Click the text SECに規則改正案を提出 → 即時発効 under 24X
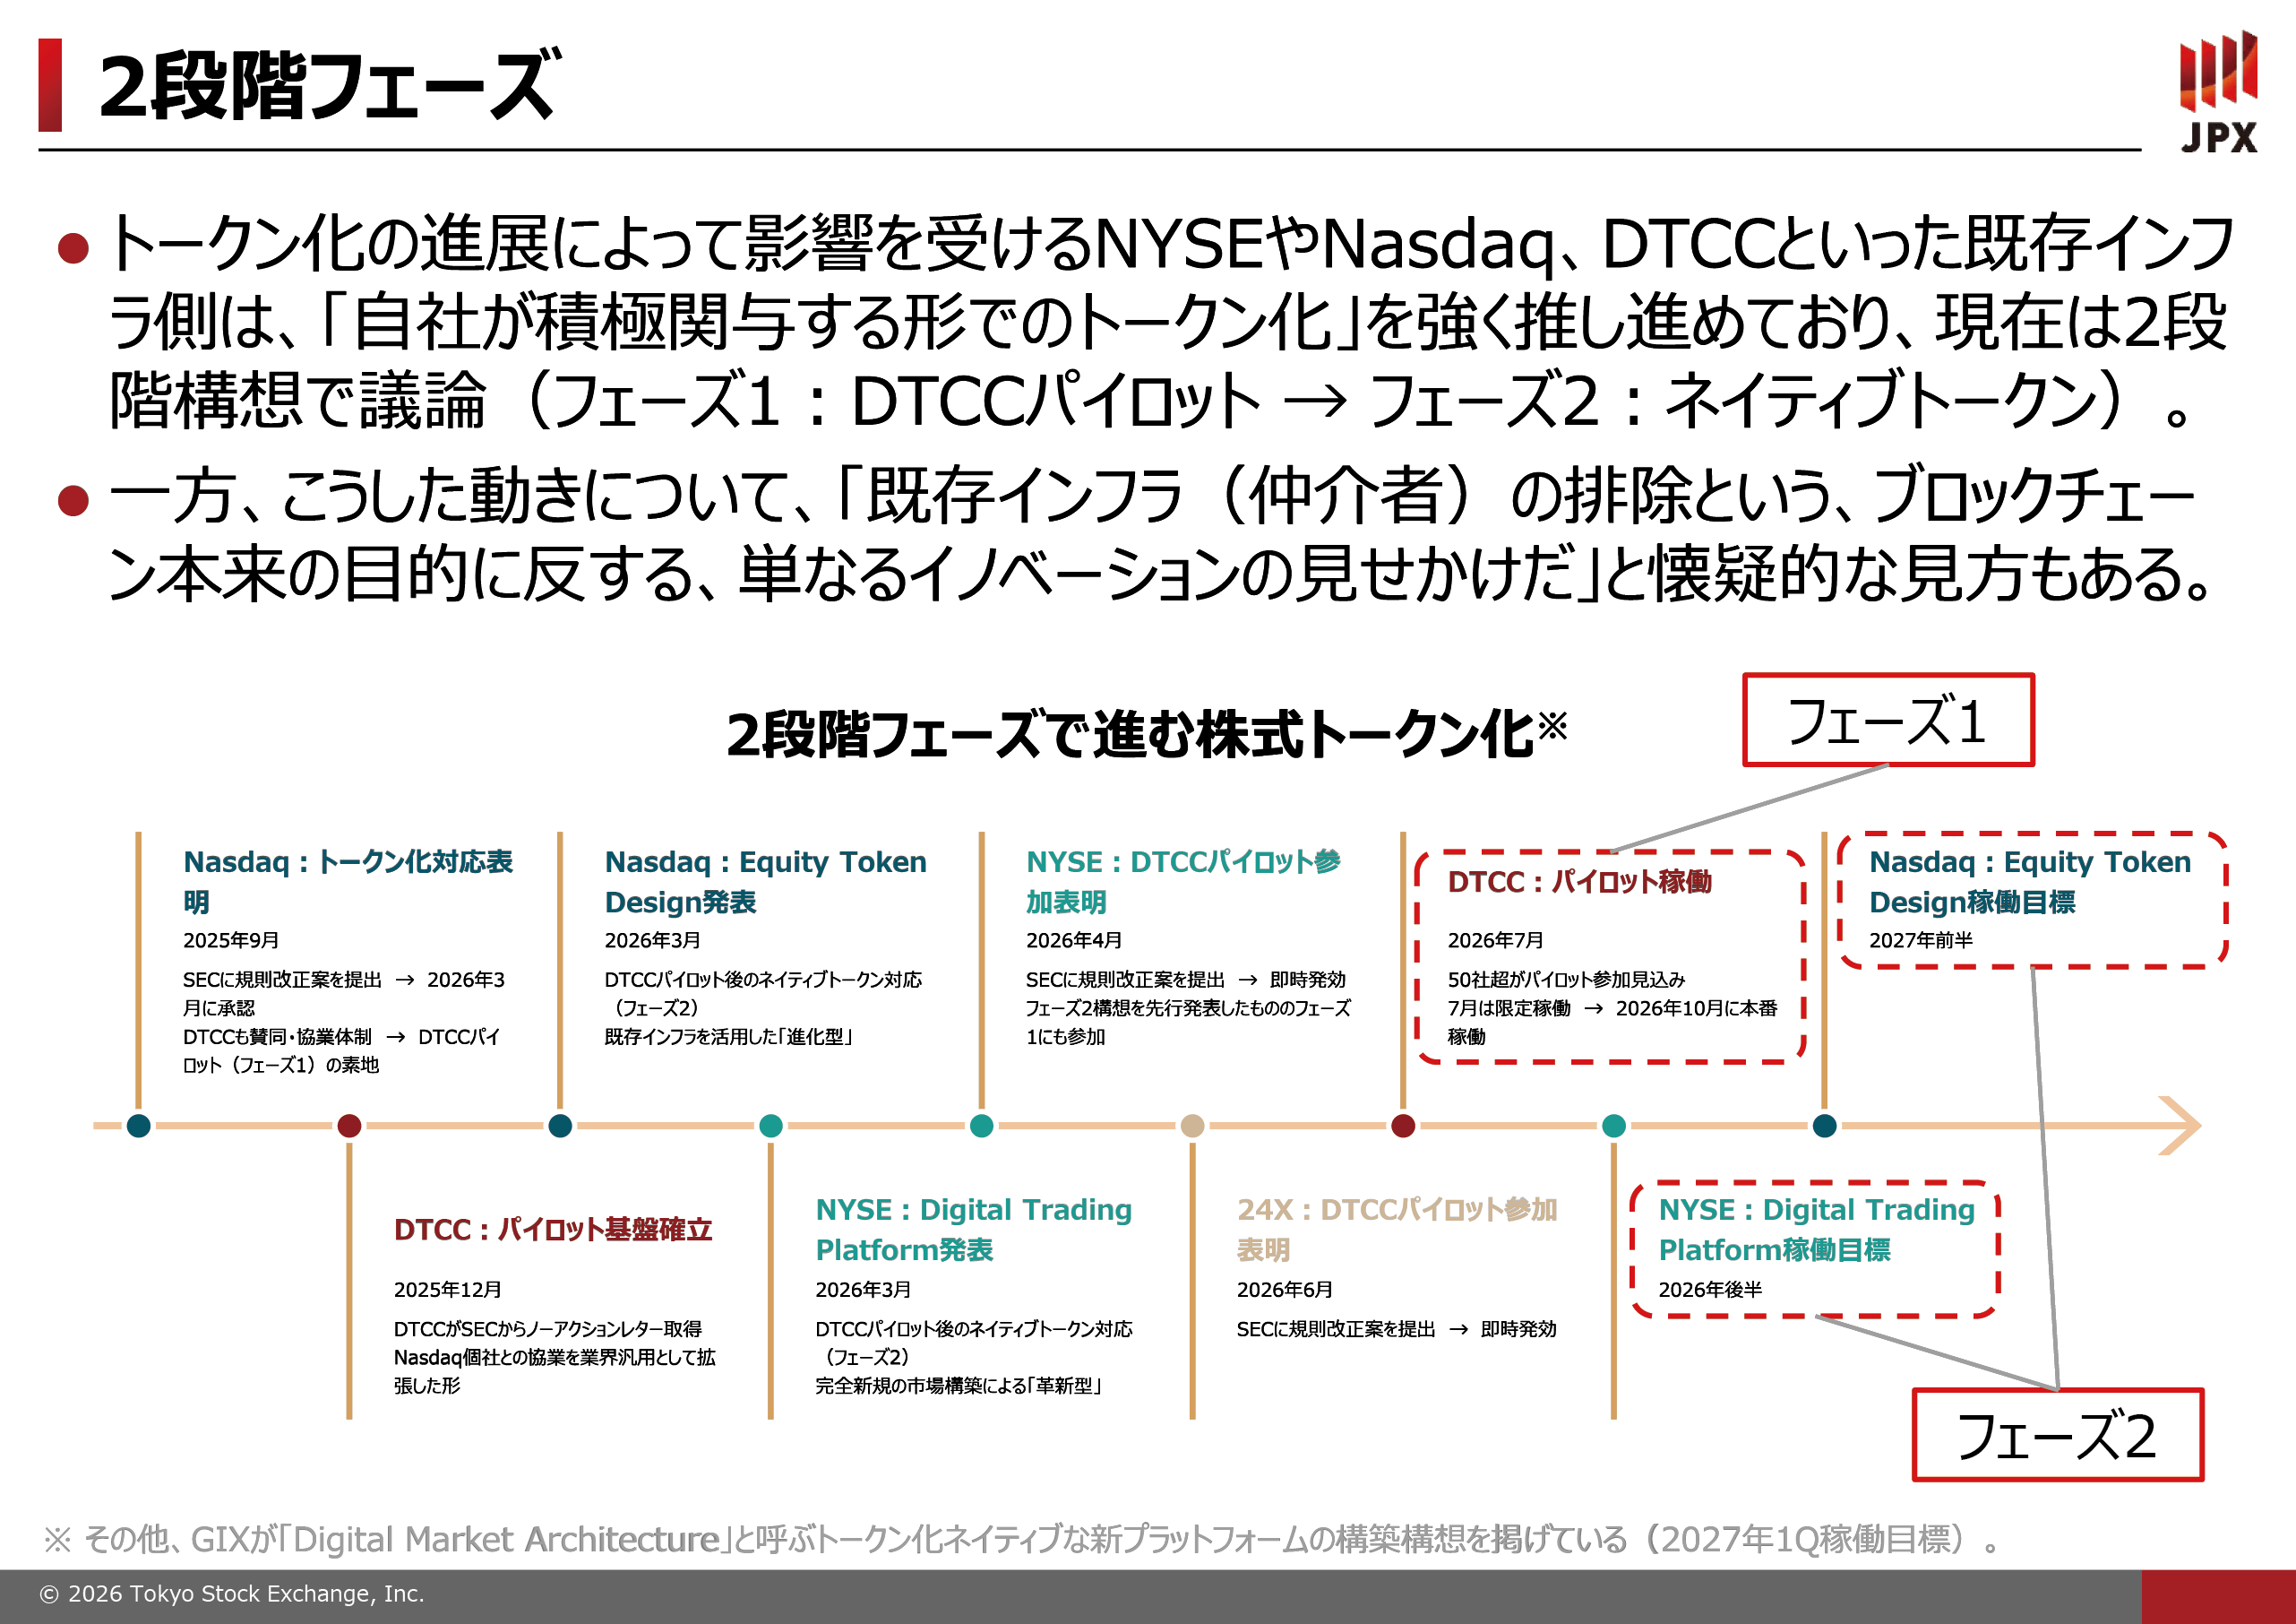This screenshot has height=1624, width=2296. tap(1397, 1329)
